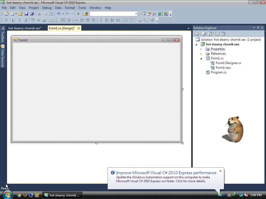Click Properties icon in Solution Explorer toolbar

pos(197,34)
